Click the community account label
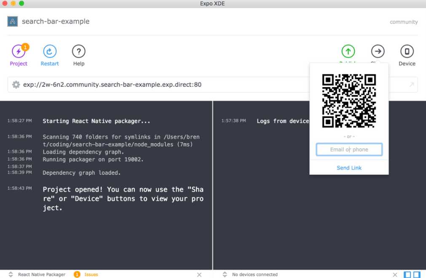The width and height of the screenshot is (426, 278). 404,22
